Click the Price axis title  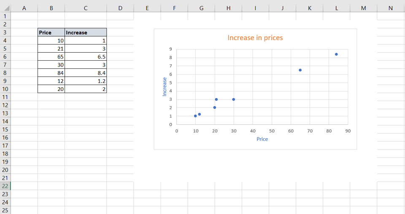coord(262,139)
